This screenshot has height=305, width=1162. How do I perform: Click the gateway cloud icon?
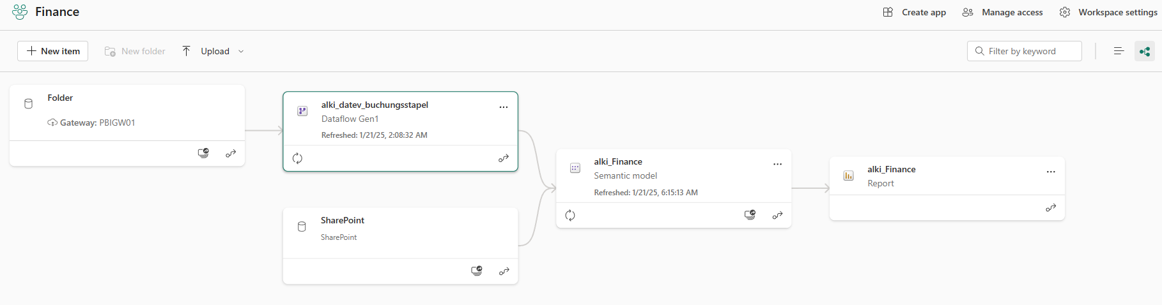click(52, 123)
